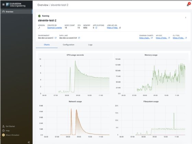Click the slevente-test-2 cluster title
Image resolution: width=192 pixels, height=144 pixels.
tap(47, 21)
